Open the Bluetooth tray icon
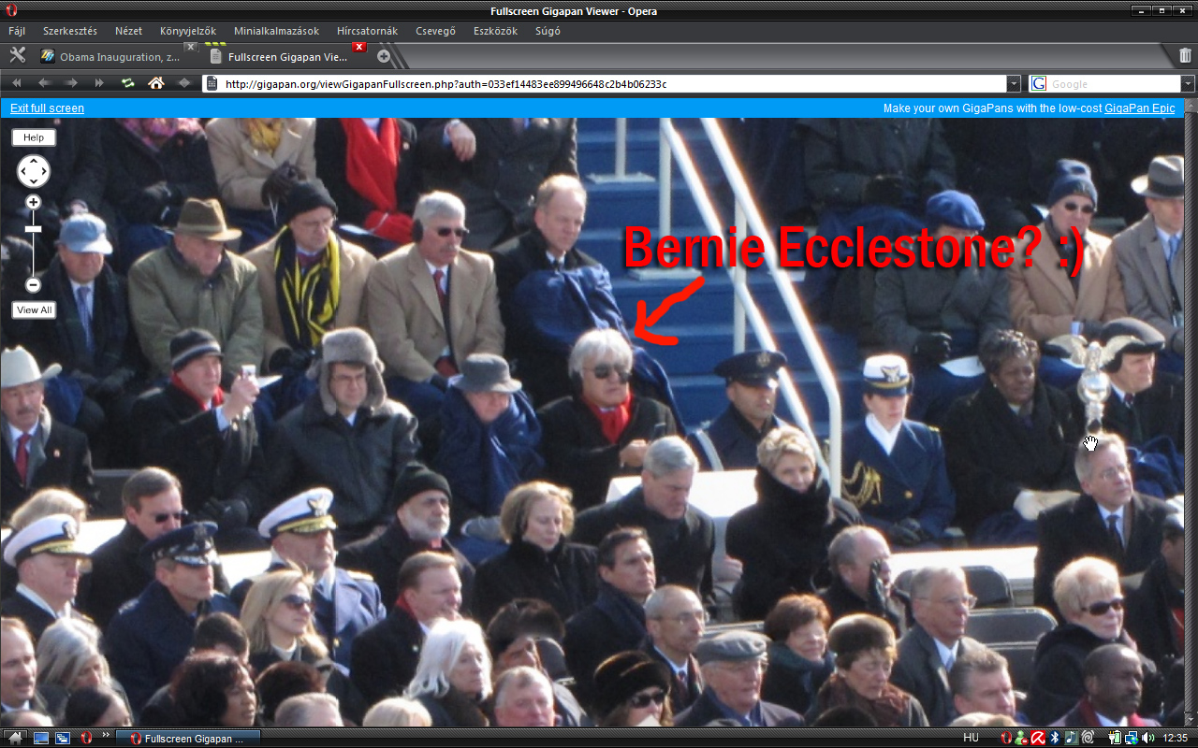 tap(1054, 738)
